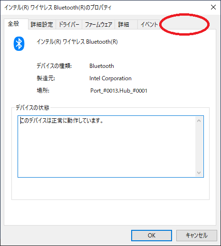Open the イベント tab
The height and width of the screenshot is (246, 221).
149,25
